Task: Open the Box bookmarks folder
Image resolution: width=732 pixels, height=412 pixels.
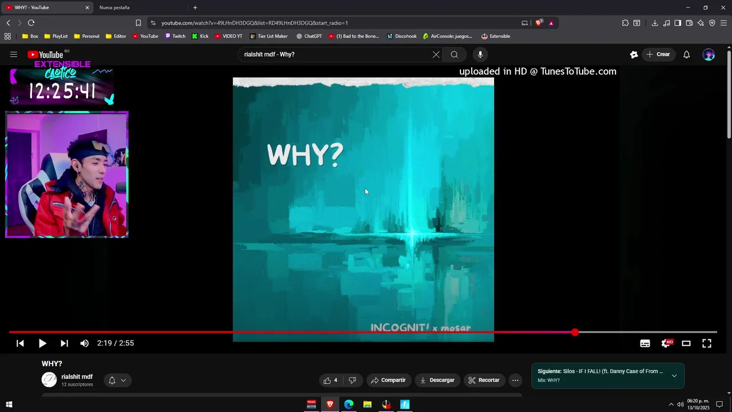Action: (30, 36)
